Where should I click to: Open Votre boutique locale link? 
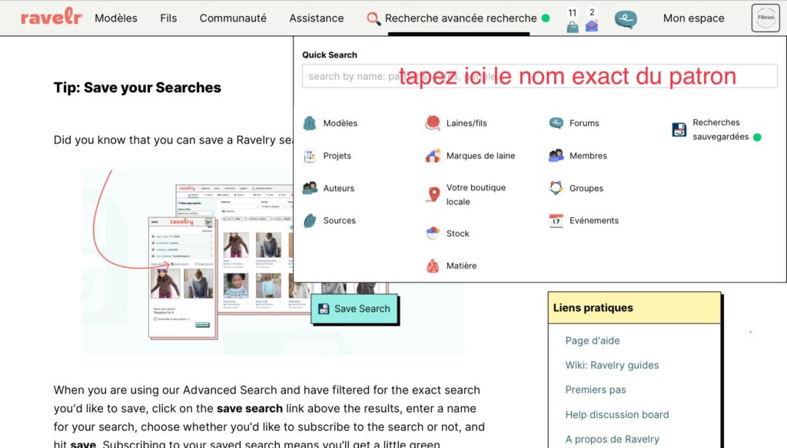pyautogui.click(x=476, y=194)
